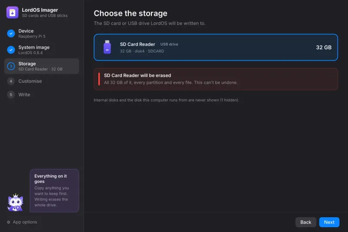Screen dimensions: 348x232
Task: Click the Device step checkmark icon
Action: point(11,34)
